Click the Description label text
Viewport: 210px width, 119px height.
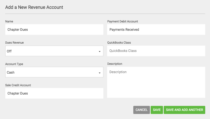pyautogui.click(x=114, y=64)
